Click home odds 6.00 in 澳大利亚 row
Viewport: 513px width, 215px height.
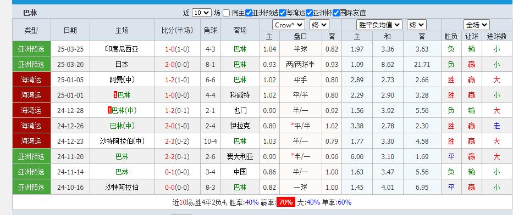click(357, 157)
